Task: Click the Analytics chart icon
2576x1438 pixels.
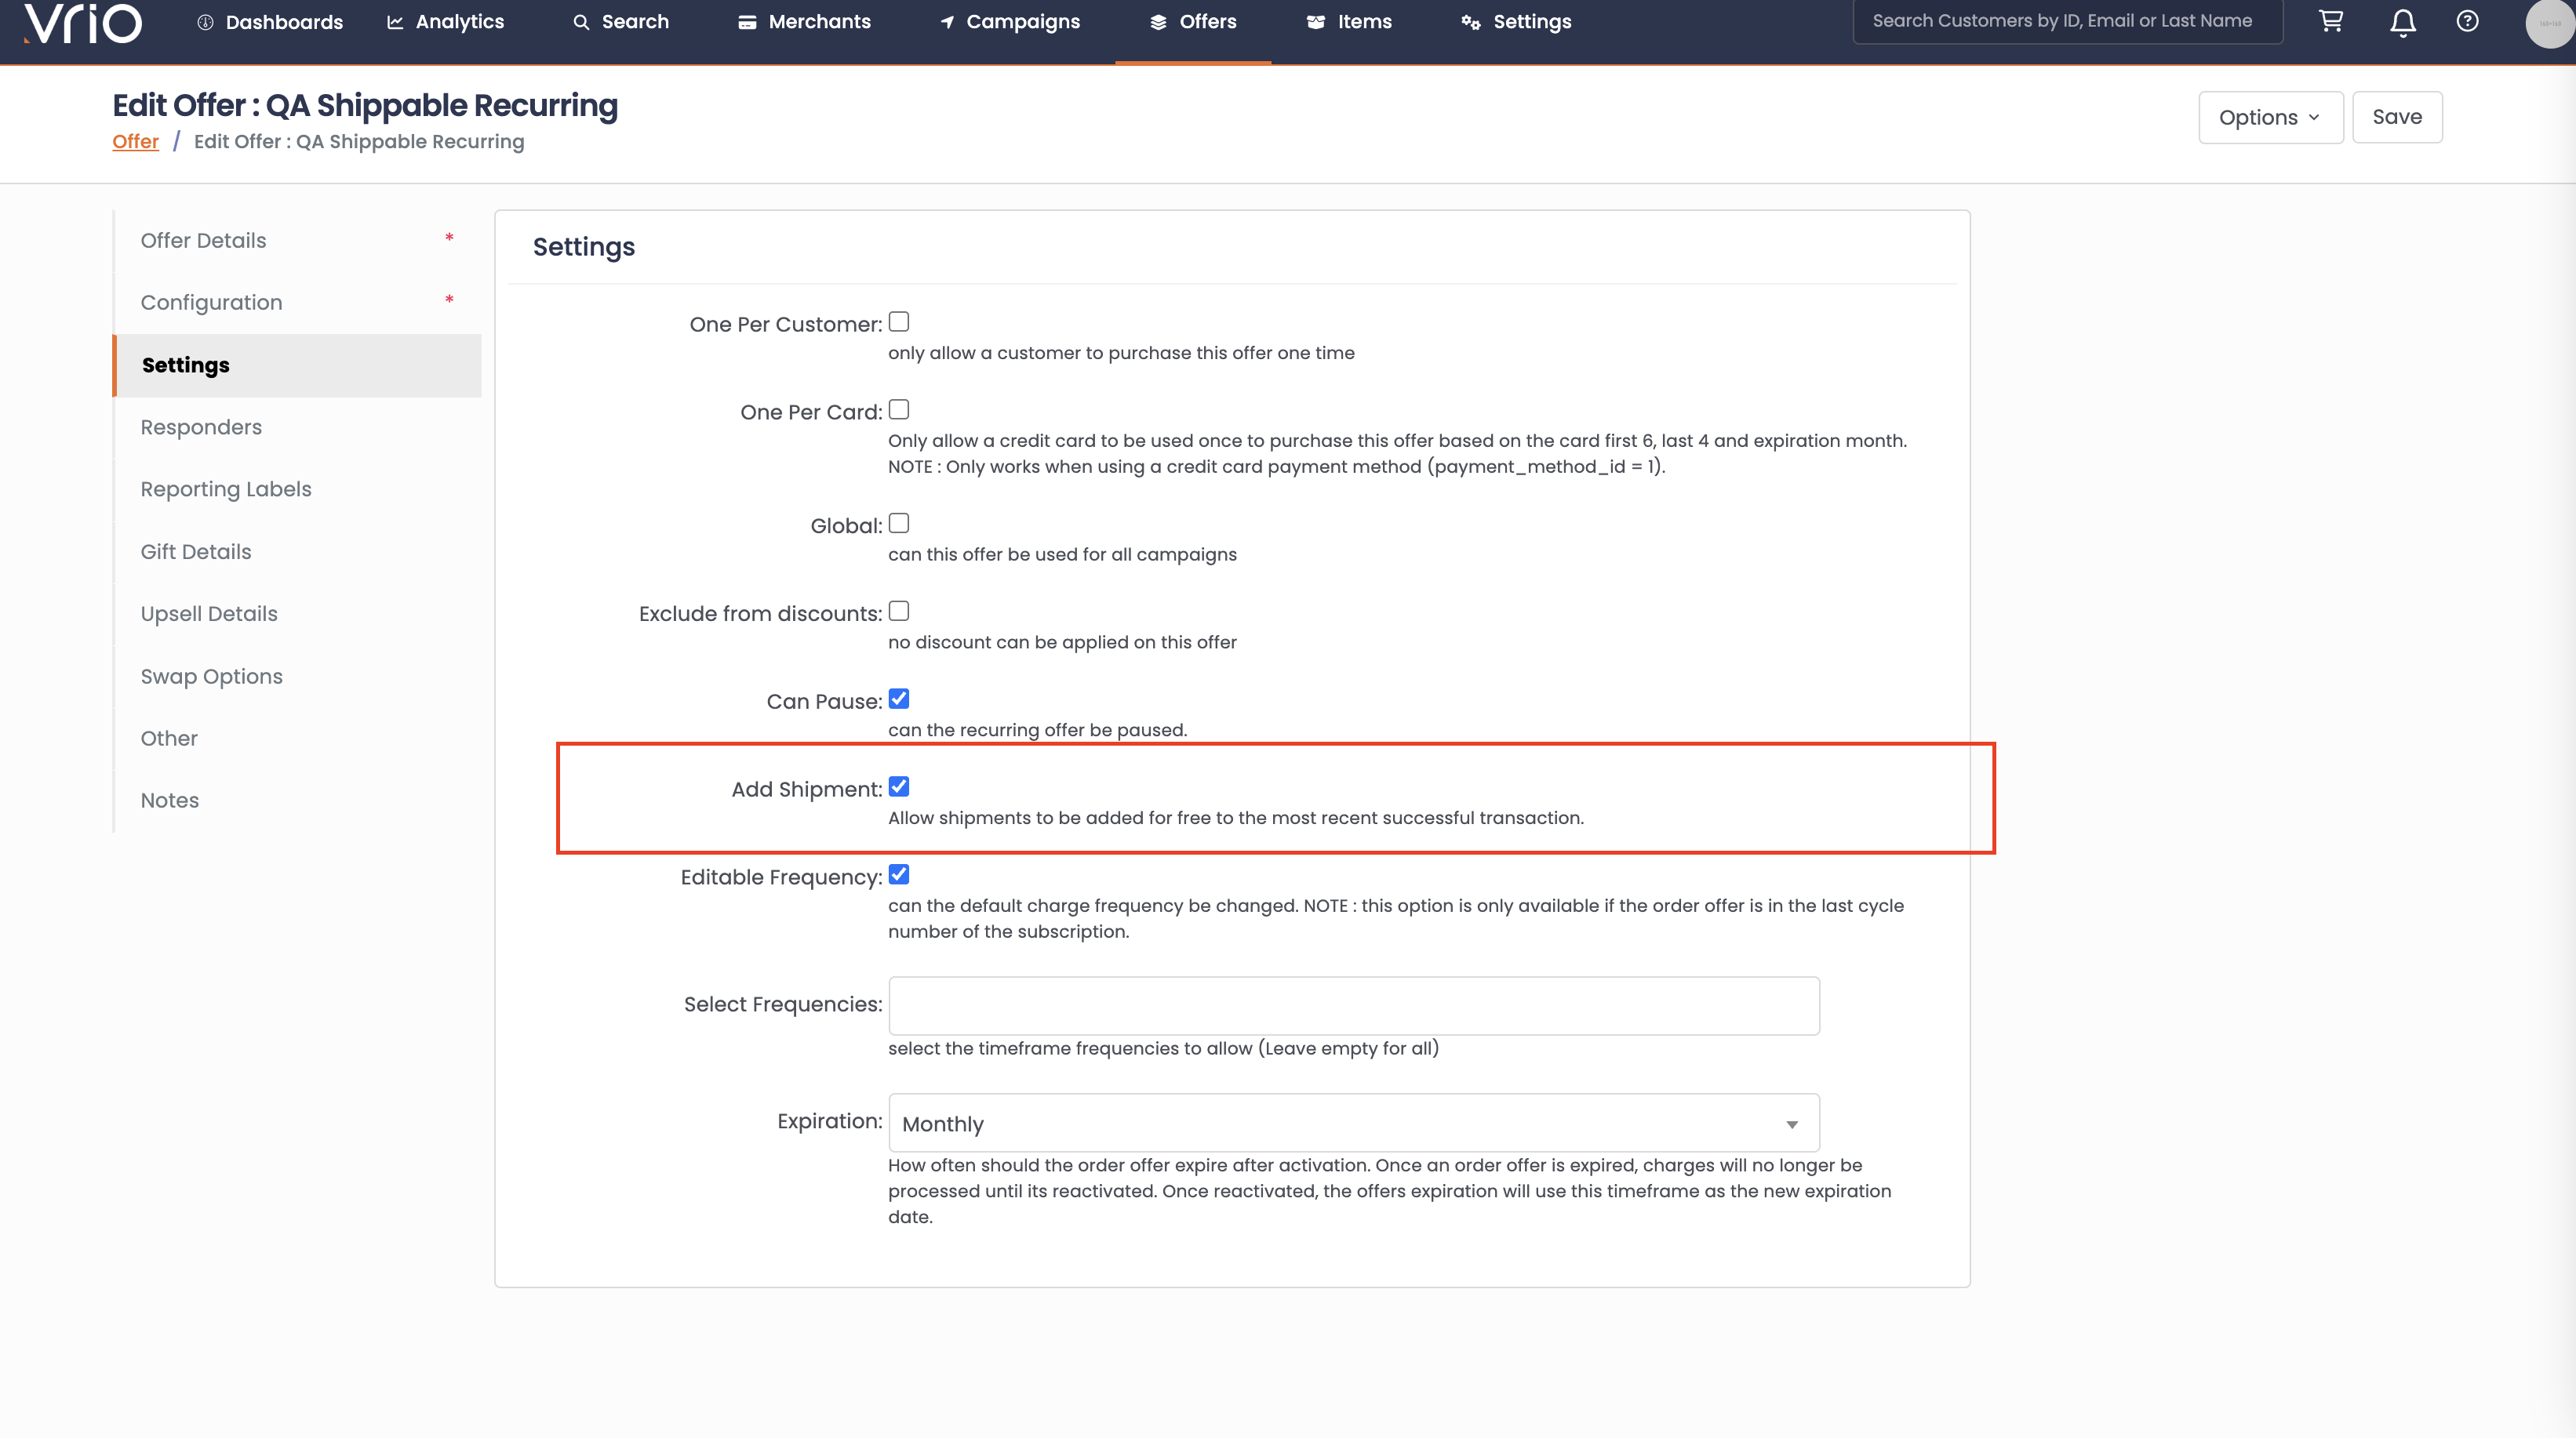Action: (x=395, y=22)
